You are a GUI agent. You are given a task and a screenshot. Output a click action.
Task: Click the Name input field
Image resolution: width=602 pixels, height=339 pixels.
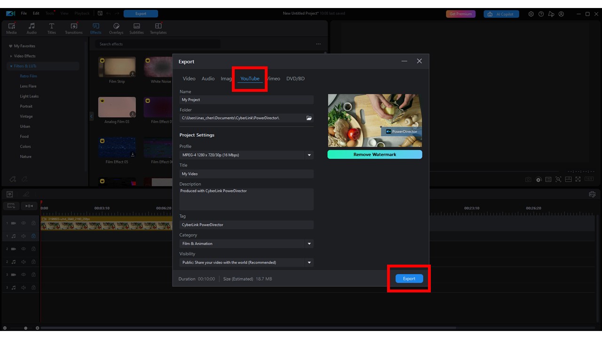(x=246, y=100)
